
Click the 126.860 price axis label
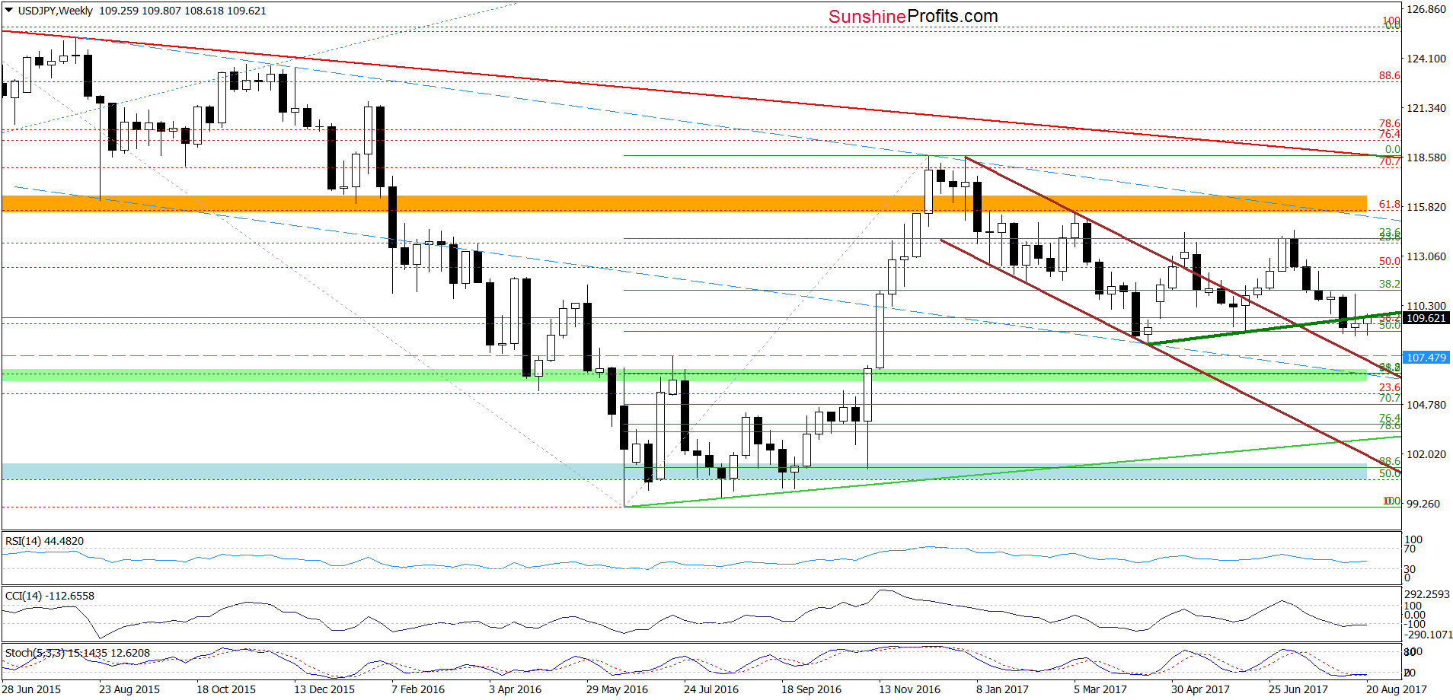[1426, 9]
